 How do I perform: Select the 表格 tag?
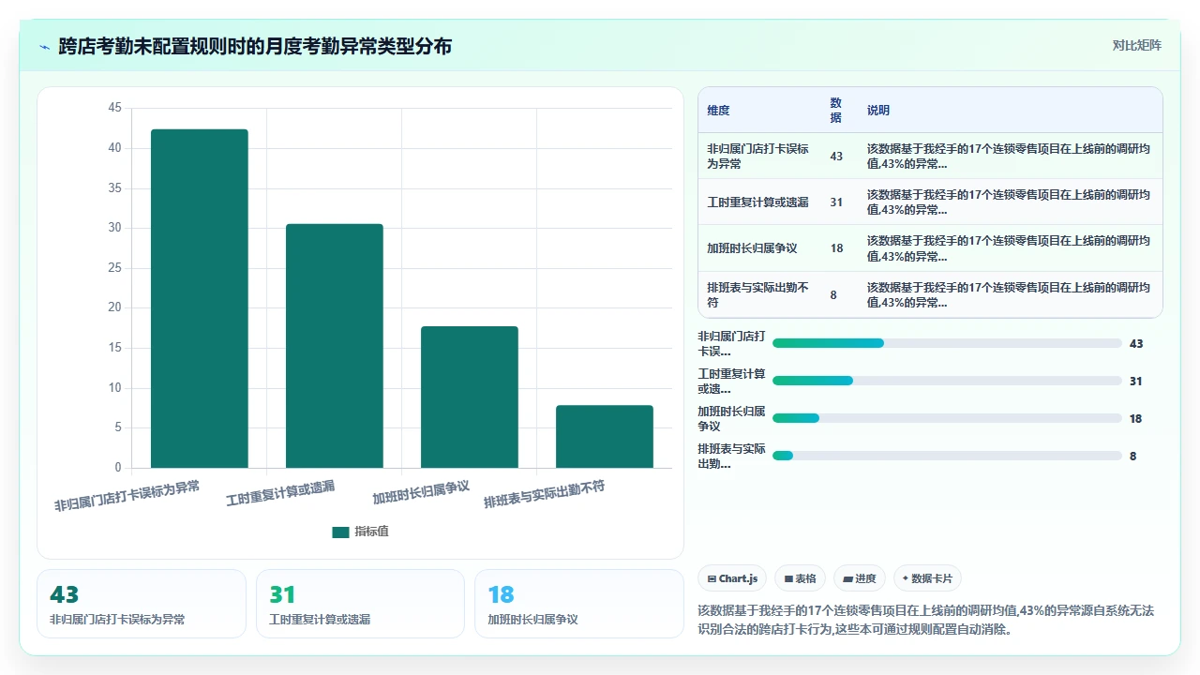tap(801, 578)
